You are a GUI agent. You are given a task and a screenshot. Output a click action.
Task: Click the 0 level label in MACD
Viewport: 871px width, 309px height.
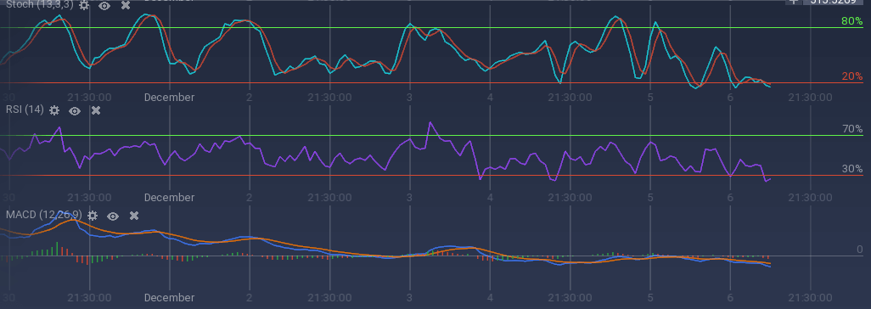pyautogui.click(x=860, y=250)
